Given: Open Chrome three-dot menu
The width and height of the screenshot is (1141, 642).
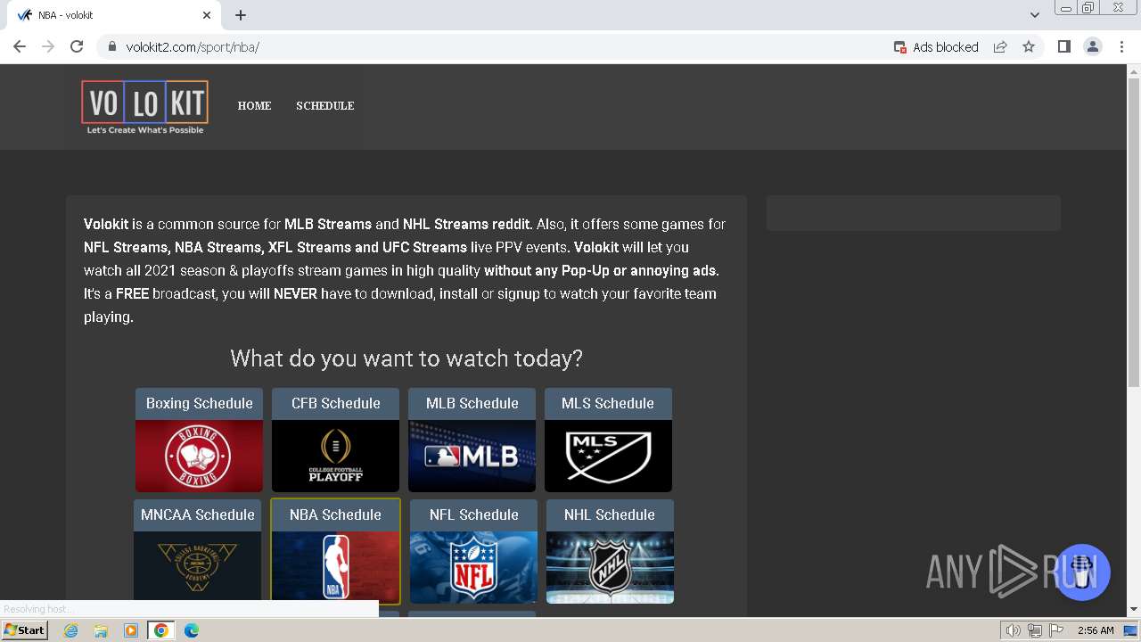Looking at the screenshot, I should coord(1121,47).
